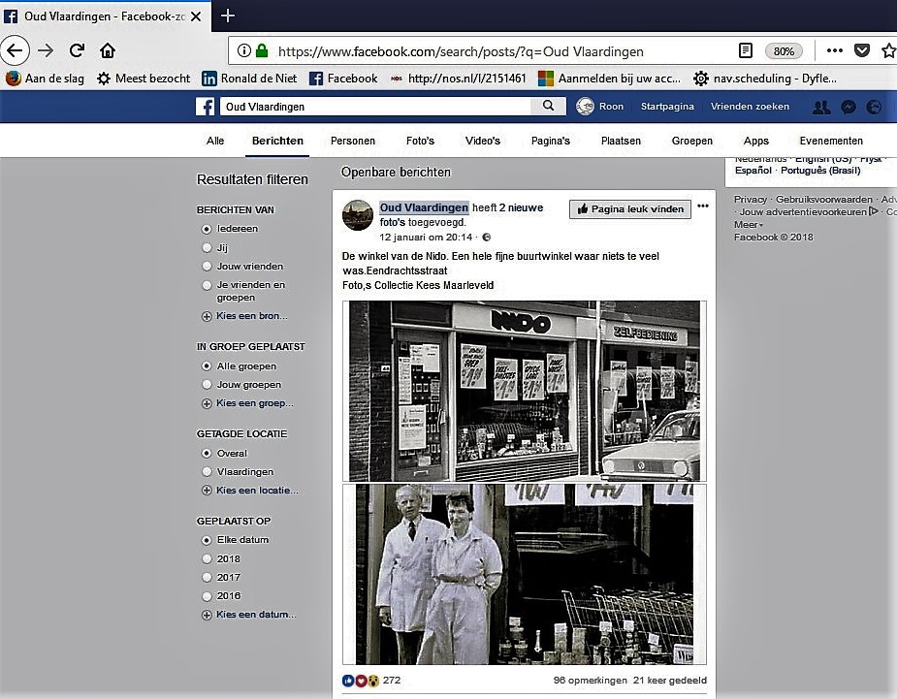Filter posts by 2017 radio
Viewport: 897px width, 699px height.
click(207, 577)
